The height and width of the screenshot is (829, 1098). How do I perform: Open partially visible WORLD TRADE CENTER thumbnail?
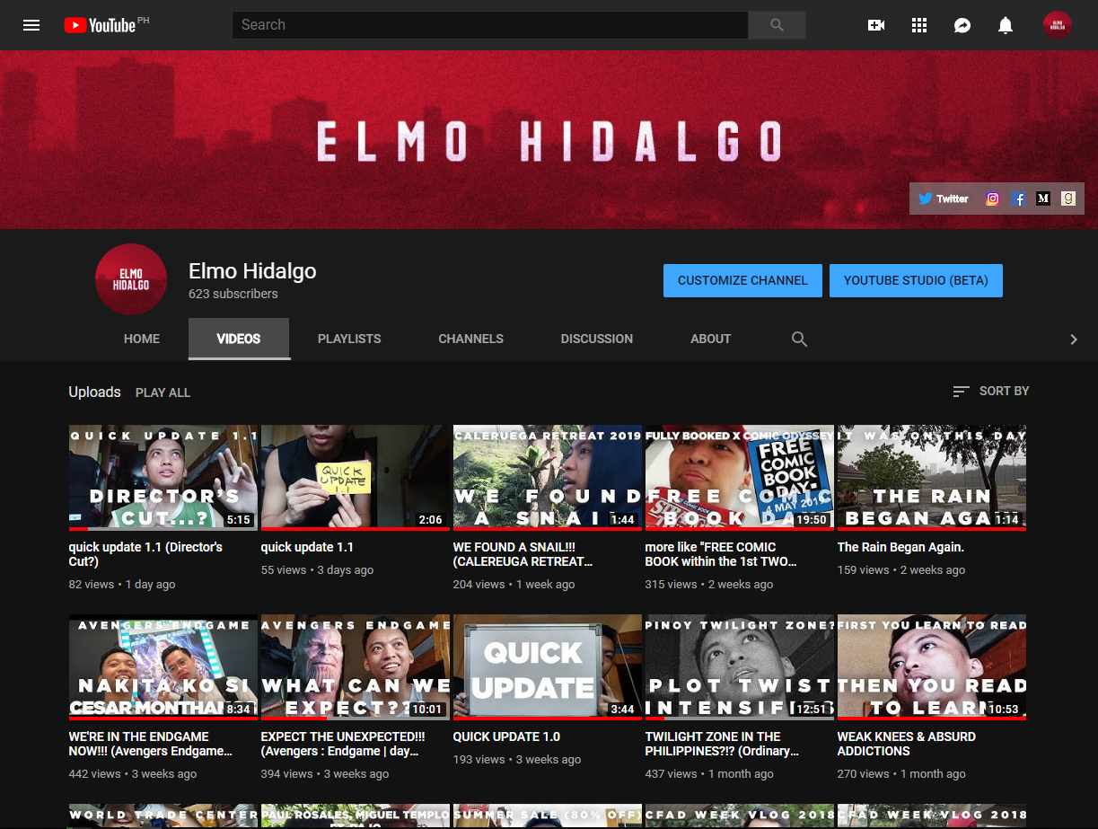point(163,816)
